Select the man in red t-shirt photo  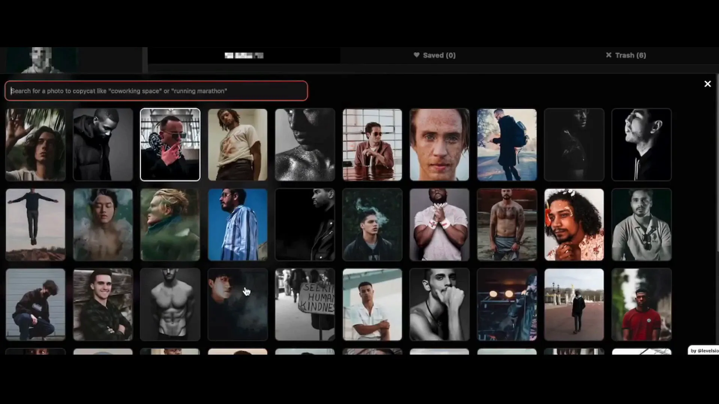(641, 304)
